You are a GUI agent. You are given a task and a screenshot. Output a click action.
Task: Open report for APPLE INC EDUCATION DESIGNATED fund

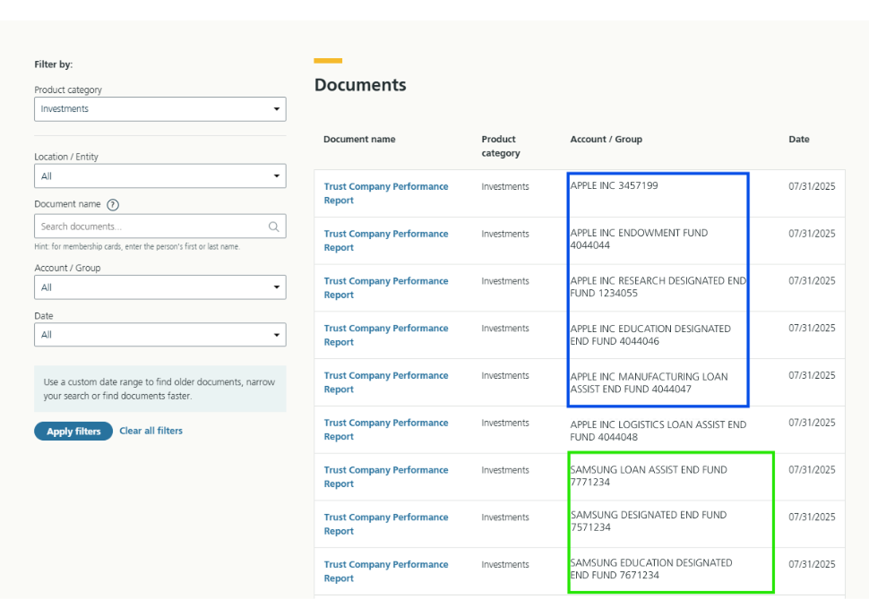tap(386, 335)
